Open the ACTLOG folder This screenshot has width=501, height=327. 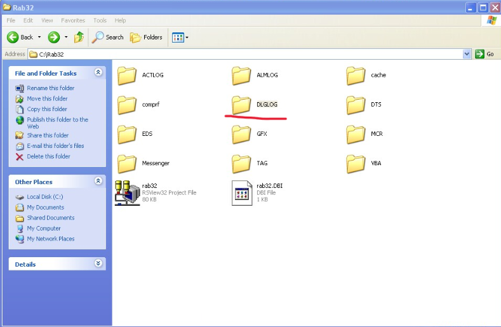pyautogui.click(x=140, y=76)
